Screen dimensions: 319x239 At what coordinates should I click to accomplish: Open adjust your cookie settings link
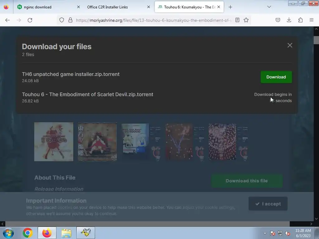[208, 208]
